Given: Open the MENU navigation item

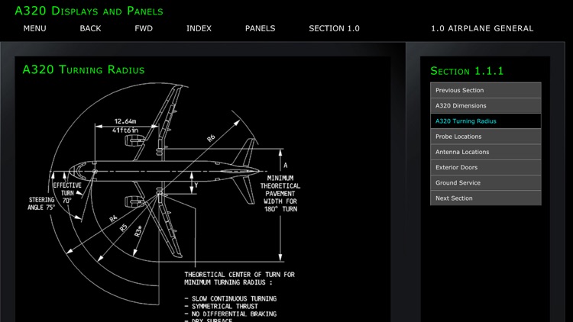Looking at the screenshot, I should point(34,28).
